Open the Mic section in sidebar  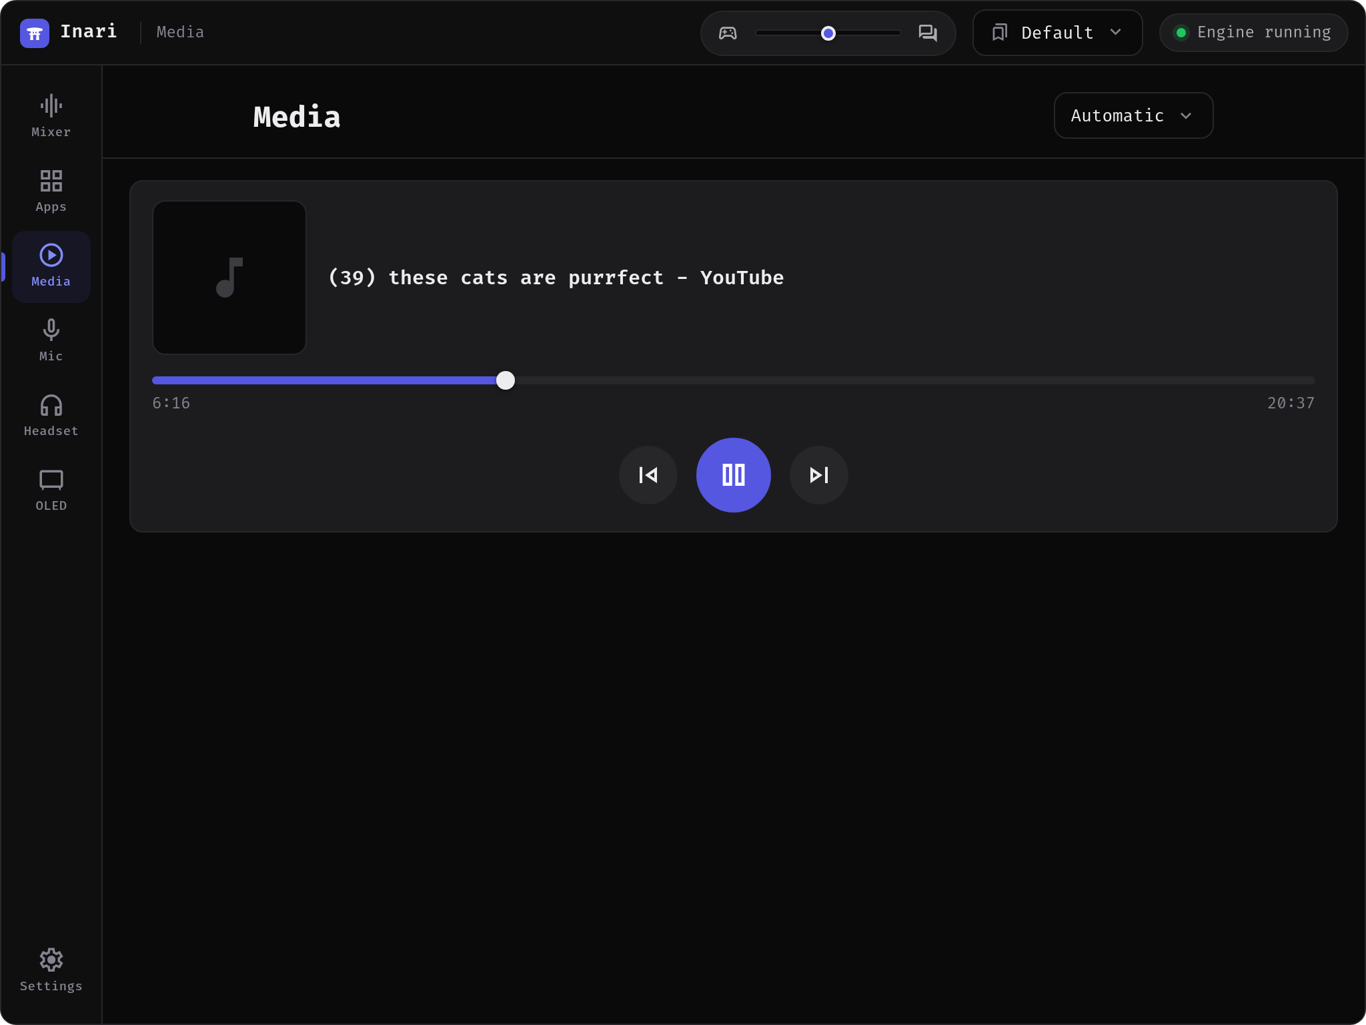pos(51,341)
